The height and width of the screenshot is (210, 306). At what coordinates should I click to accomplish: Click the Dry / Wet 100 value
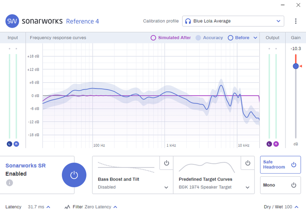288,207
